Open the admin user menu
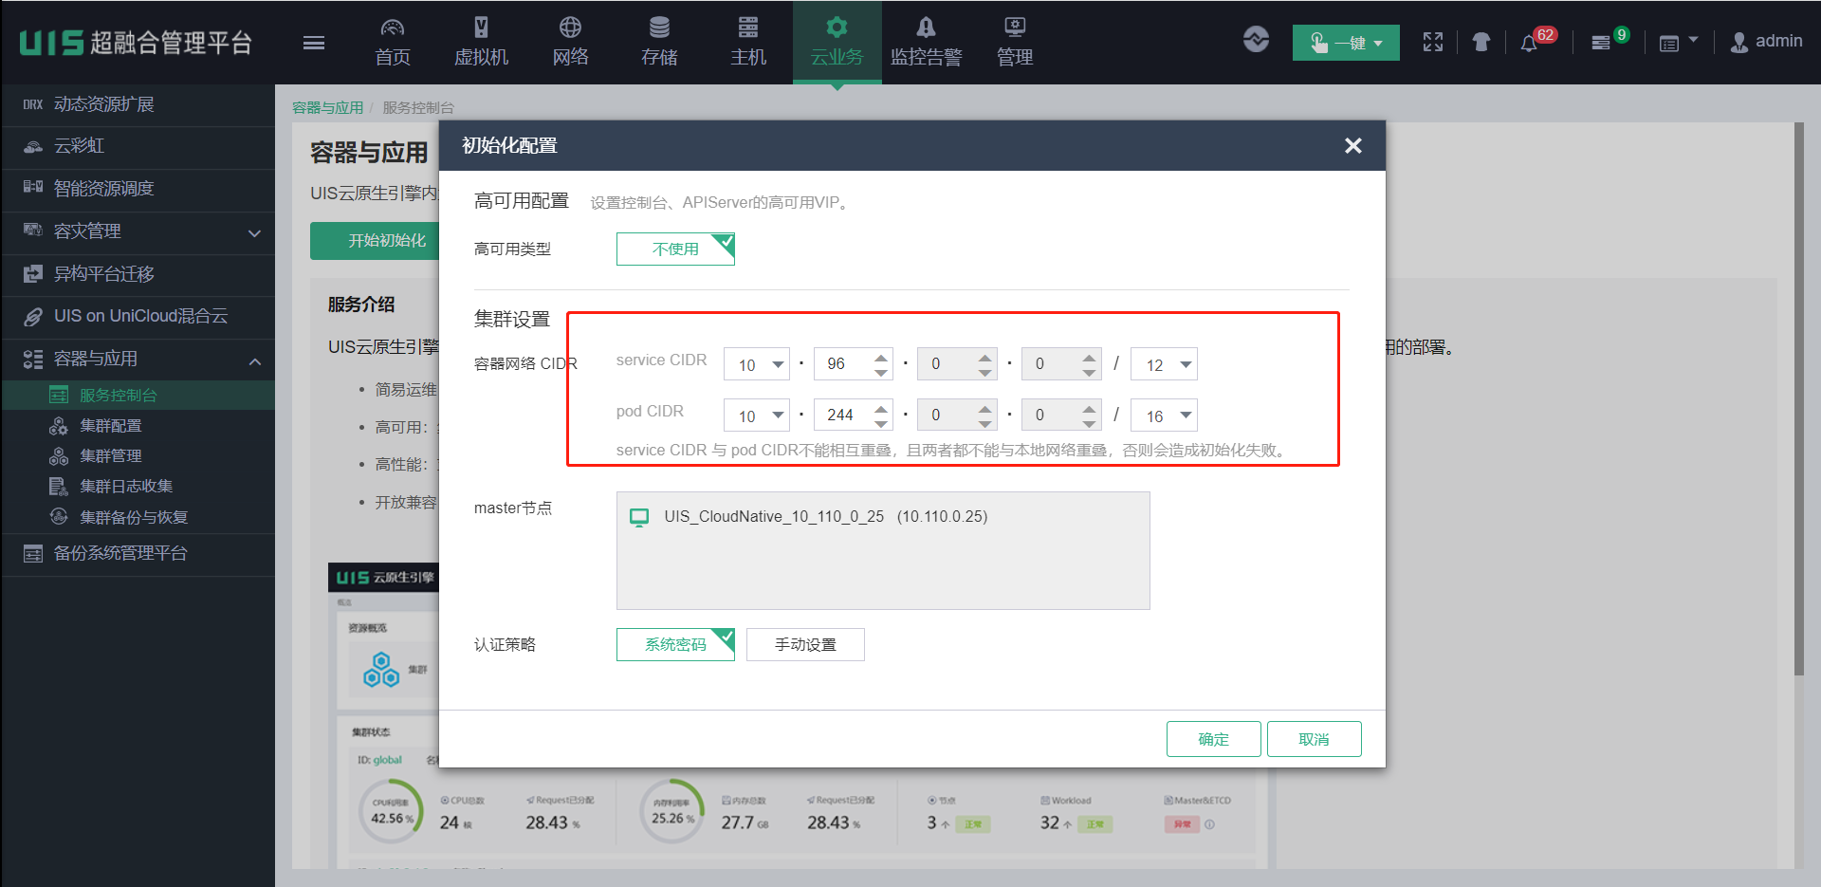1821x887 pixels. 1766,42
